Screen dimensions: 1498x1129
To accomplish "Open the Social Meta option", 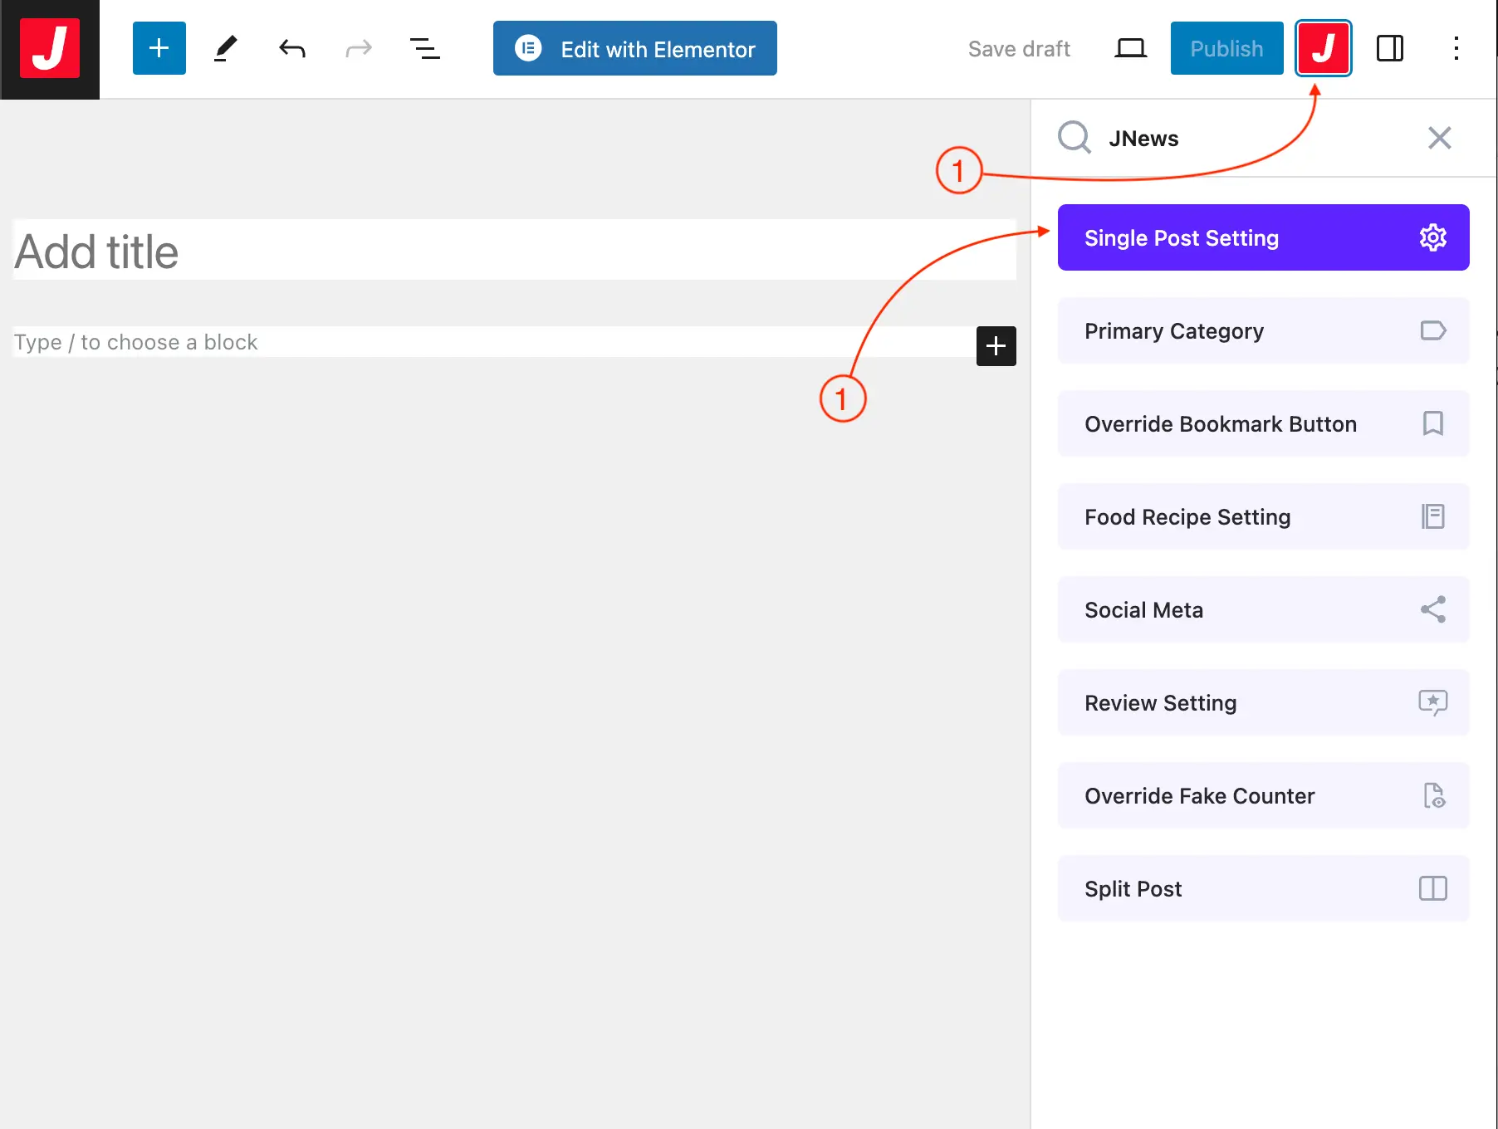I will [x=1263, y=609].
